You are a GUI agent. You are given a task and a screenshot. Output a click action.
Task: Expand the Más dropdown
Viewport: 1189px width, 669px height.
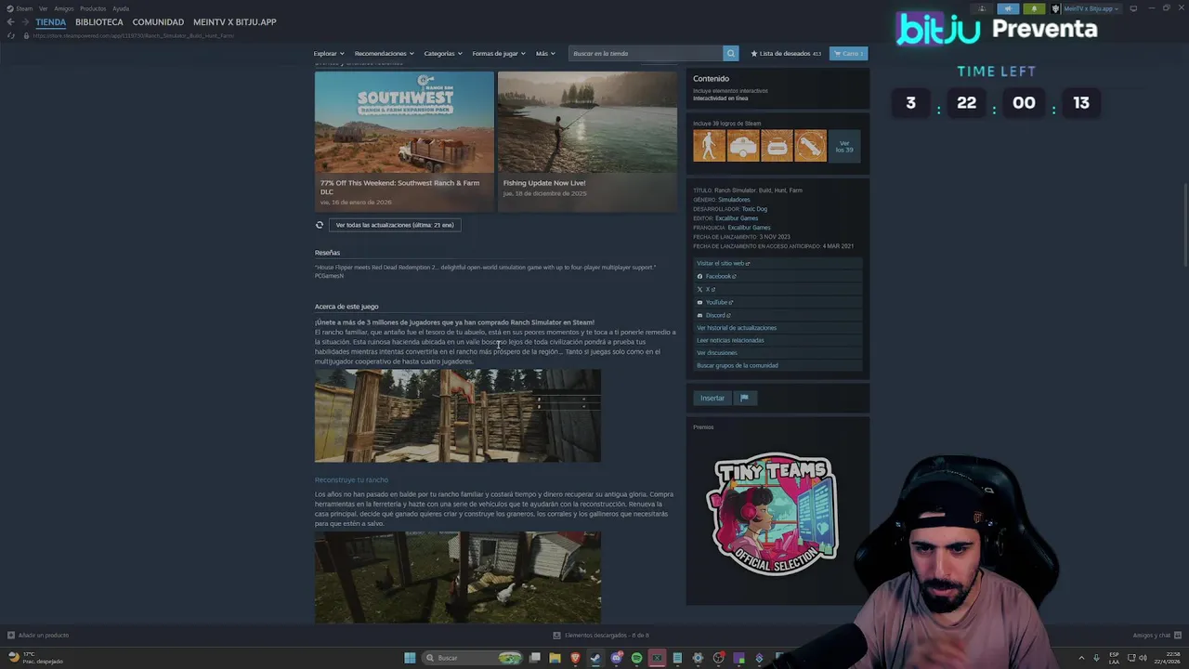coord(545,53)
